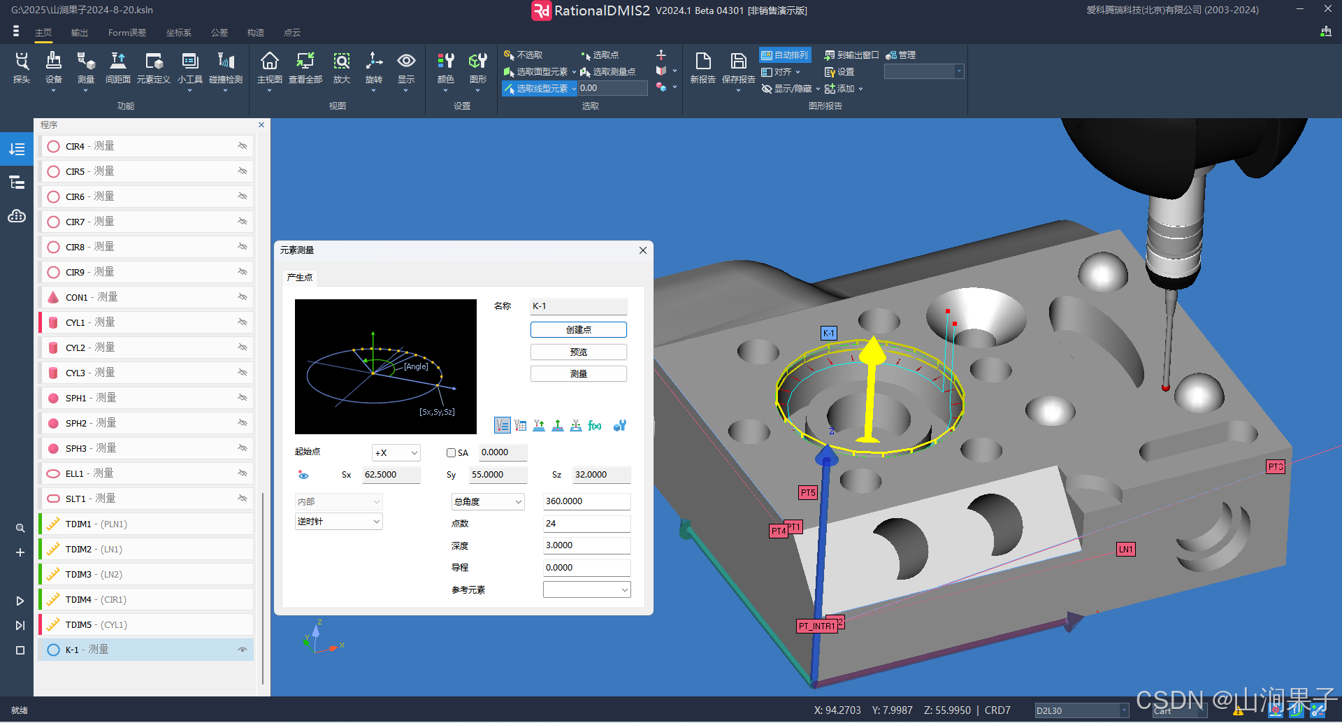Viewport: 1342px width, 723px height.
Task: Open the 探头 probe tool
Action: pos(22,68)
